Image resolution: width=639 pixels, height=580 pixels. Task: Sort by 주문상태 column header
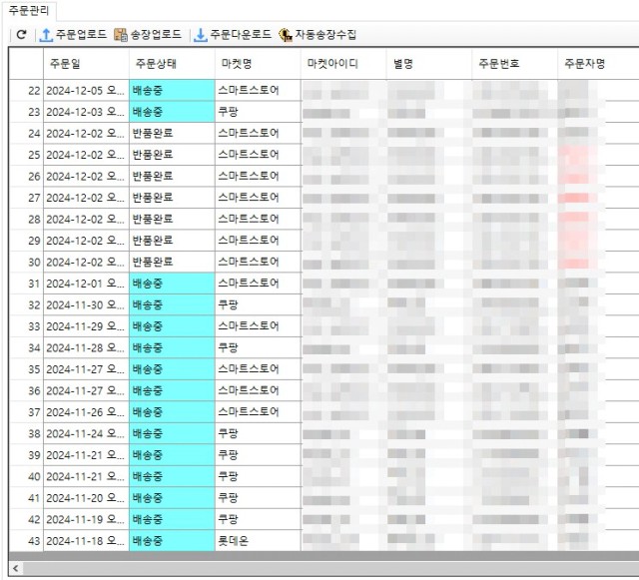pyautogui.click(x=155, y=63)
